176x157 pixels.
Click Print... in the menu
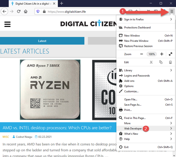point(146,110)
